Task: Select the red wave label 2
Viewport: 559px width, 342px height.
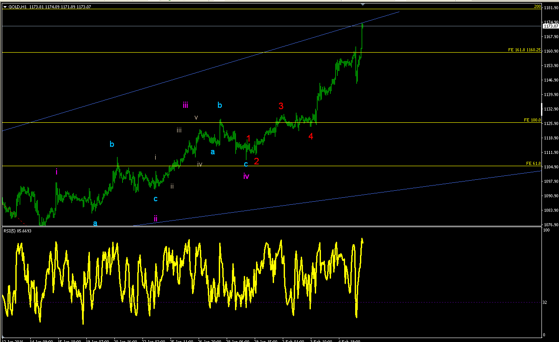Action: coord(256,161)
